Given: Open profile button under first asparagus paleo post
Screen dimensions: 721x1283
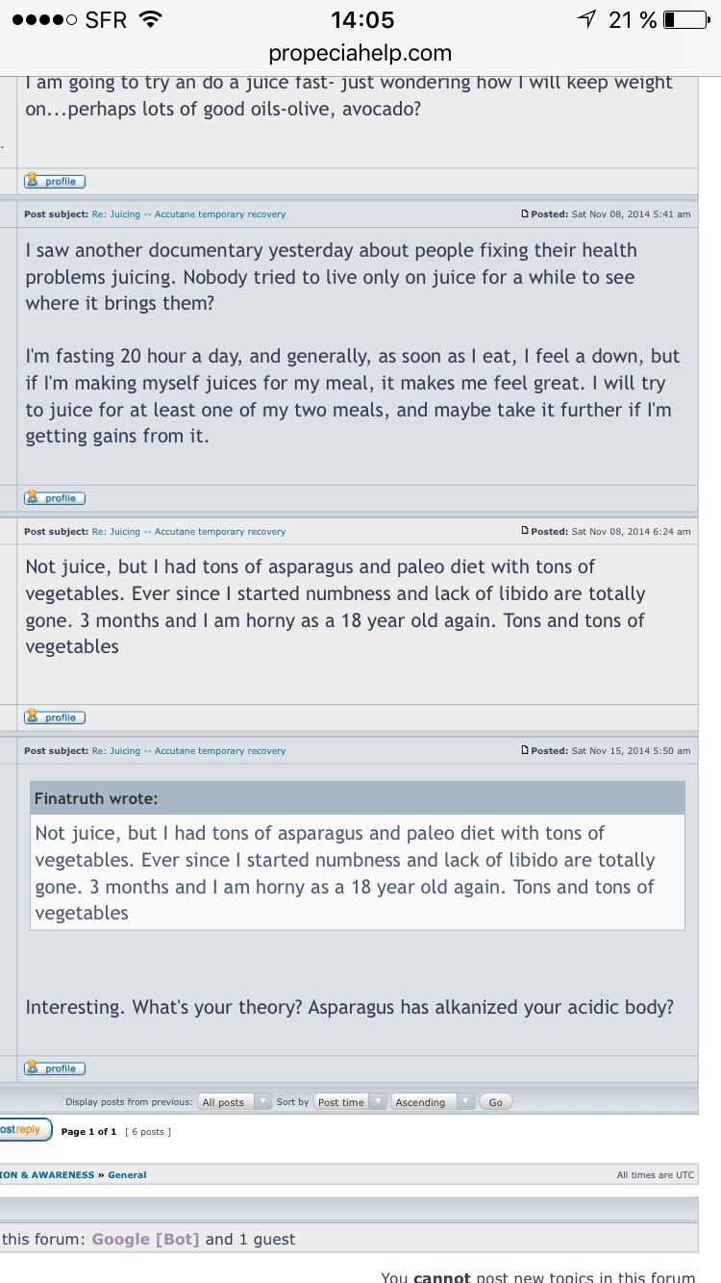Looking at the screenshot, I should click(x=55, y=717).
